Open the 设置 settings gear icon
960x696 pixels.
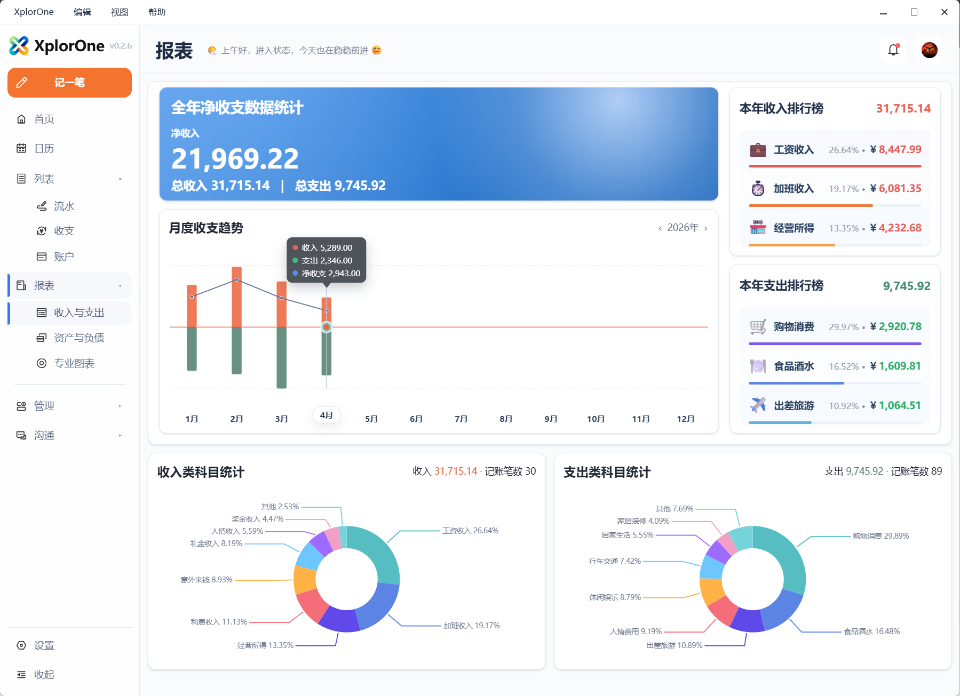tap(21, 645)
